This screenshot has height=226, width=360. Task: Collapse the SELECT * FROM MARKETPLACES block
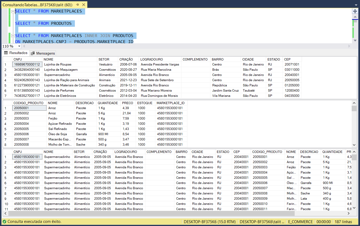(13, 11)
